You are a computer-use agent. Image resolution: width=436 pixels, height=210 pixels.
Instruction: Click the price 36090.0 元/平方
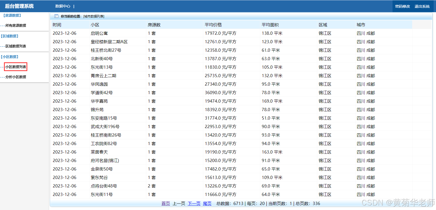click(x=221, y=93)
